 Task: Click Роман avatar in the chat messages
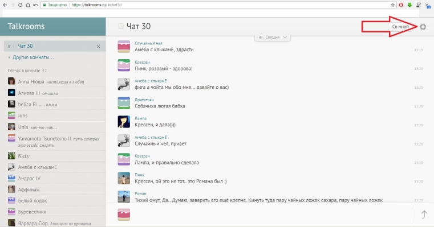[124, 197]
